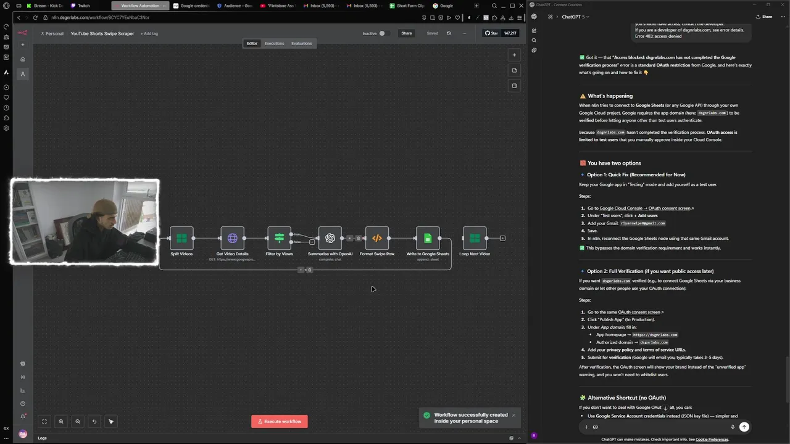The height and width of the screenshot is (444, 790).
Task: Zoom in on the workflow canvas
Action: tap(61, 422)
